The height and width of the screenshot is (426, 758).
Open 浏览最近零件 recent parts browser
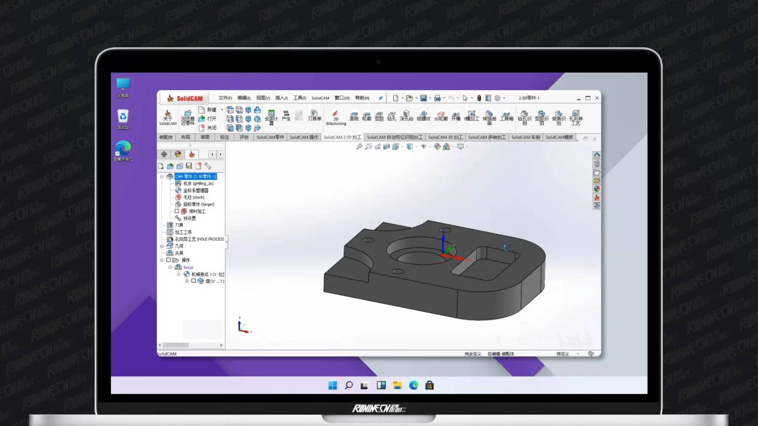tap(188, 117)
